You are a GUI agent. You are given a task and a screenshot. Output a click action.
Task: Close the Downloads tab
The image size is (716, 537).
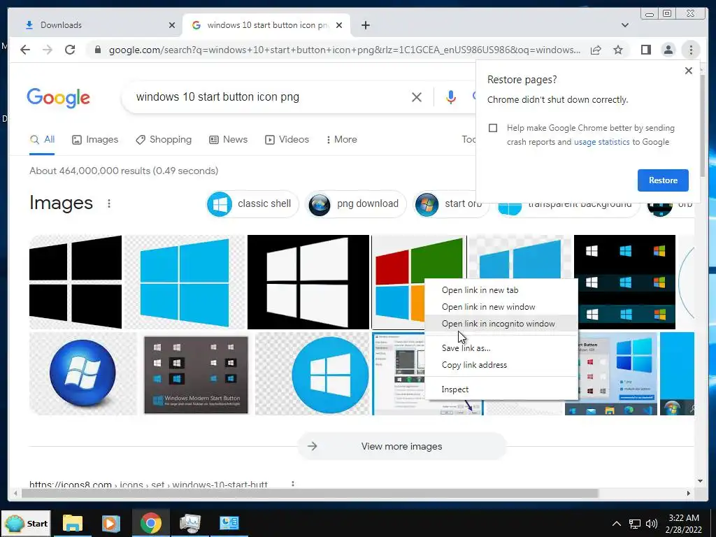coord(172,25)
